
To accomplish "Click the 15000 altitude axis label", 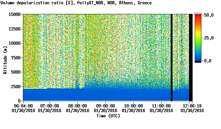I will [15, 14].
